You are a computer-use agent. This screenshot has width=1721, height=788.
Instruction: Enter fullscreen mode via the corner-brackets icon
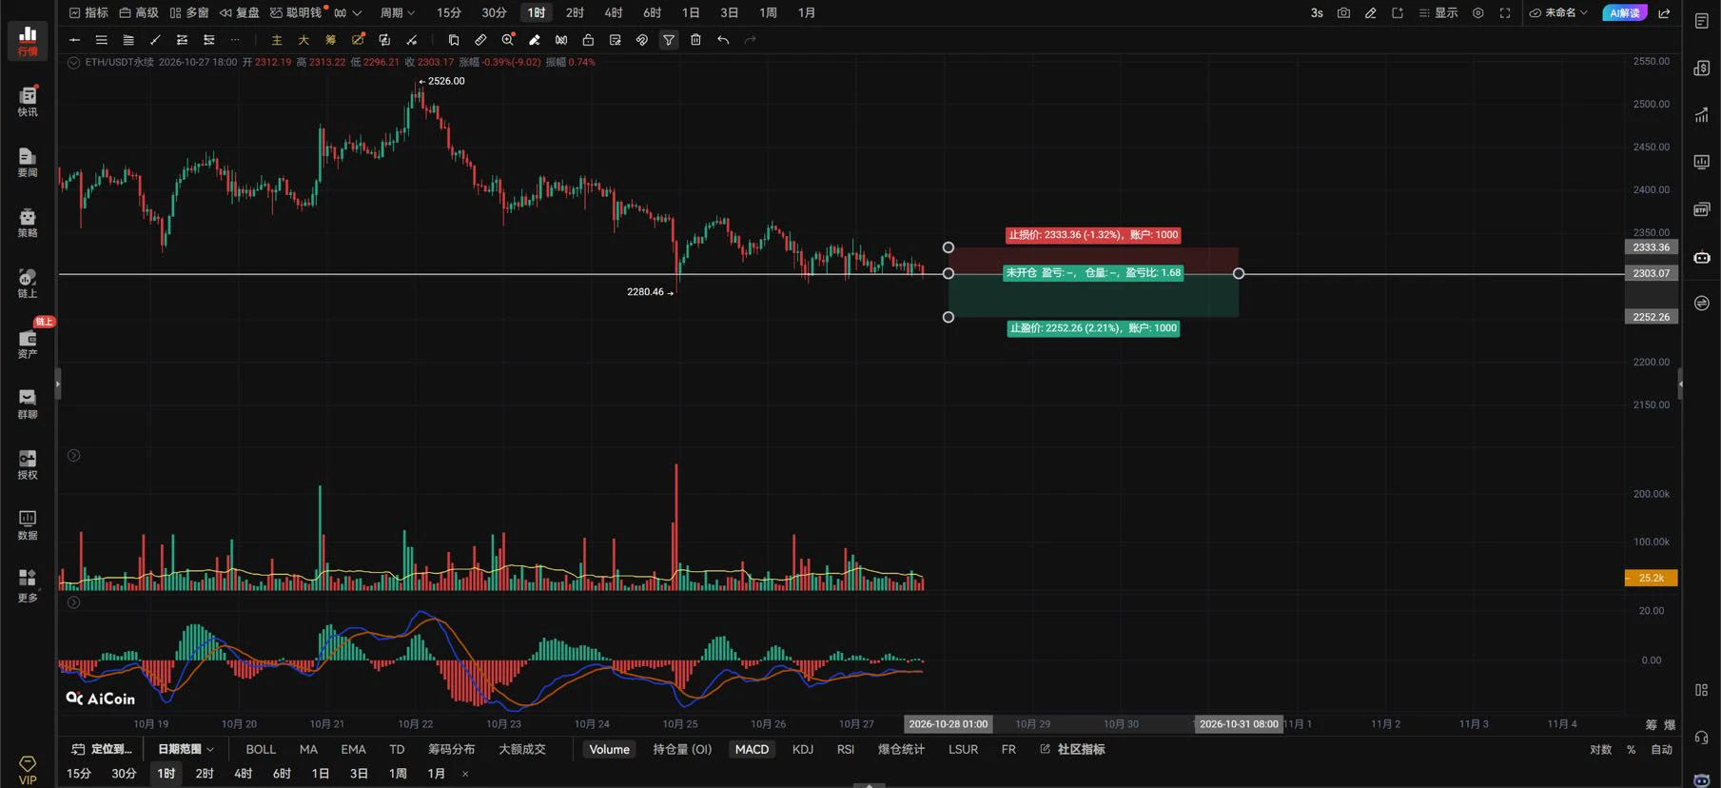click(1505, 13)
